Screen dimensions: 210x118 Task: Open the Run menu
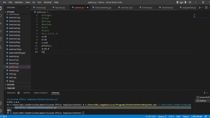(x=39, y=2)
